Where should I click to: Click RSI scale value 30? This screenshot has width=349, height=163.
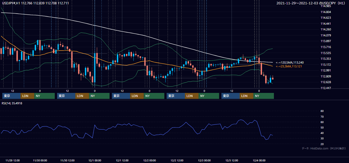[x=322, y=139]
